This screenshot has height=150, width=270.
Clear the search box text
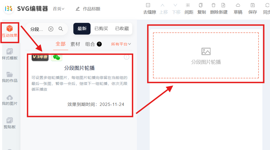point(51,29)
